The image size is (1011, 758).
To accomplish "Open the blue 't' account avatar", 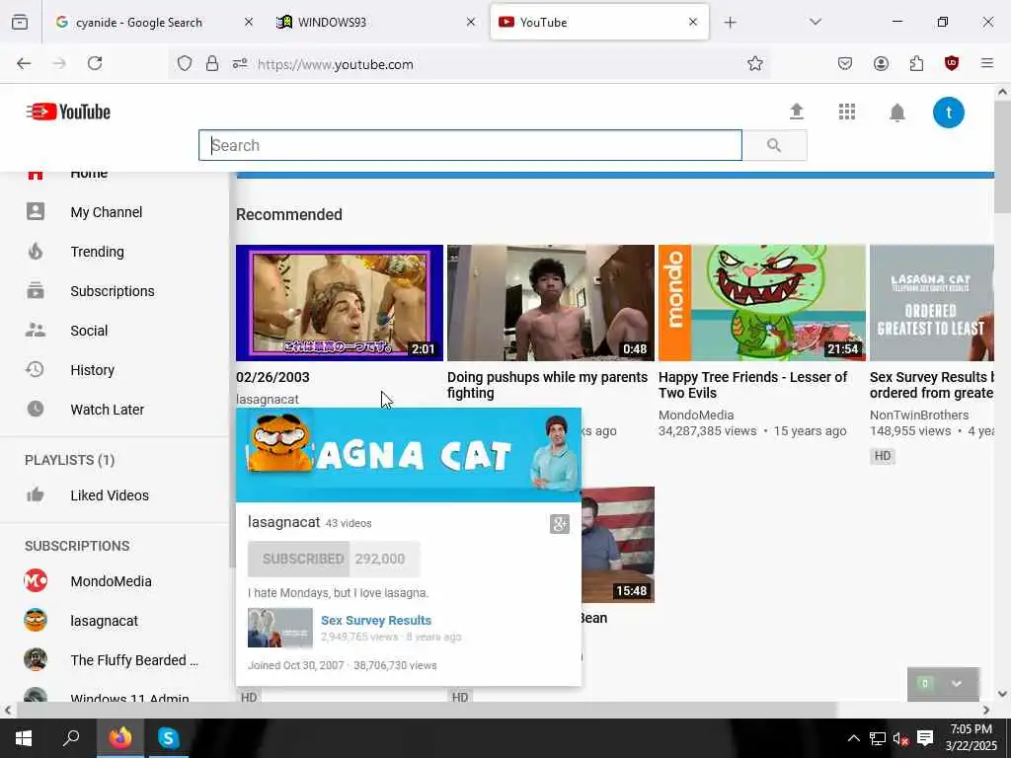I will pos(948,113).
